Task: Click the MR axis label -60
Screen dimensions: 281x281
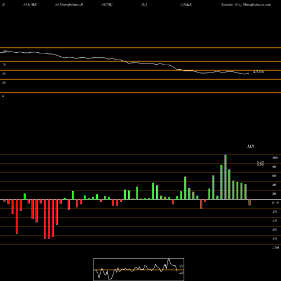Action: [274, 230]
